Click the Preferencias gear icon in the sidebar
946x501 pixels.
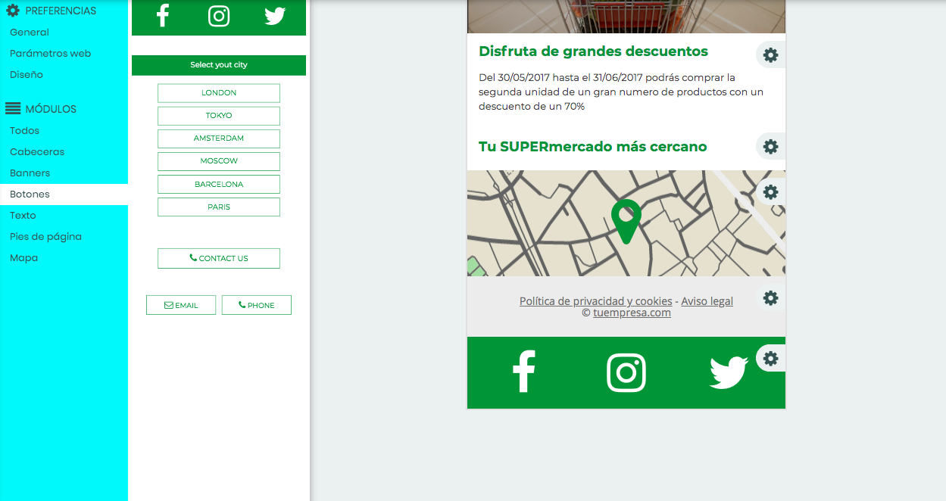pos(13,11)
